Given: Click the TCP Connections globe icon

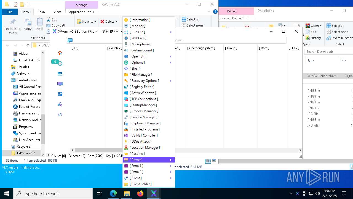Looking at the screenshot, I should click(x=126, y=99).
